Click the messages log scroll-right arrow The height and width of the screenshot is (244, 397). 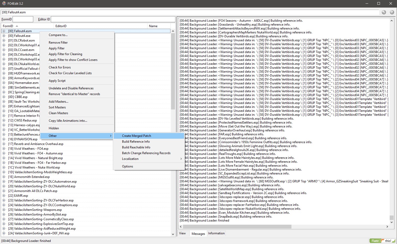click(x=387, y=227)
